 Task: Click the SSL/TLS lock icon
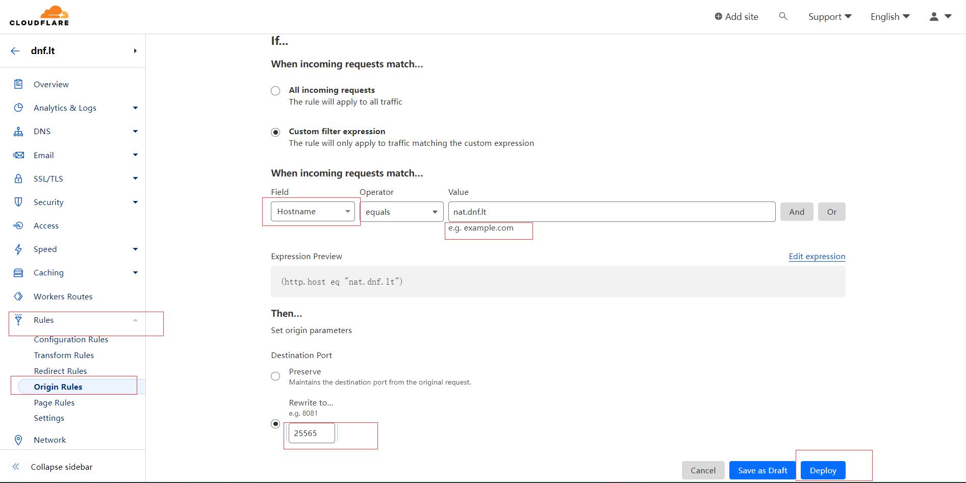coord(18,179)
